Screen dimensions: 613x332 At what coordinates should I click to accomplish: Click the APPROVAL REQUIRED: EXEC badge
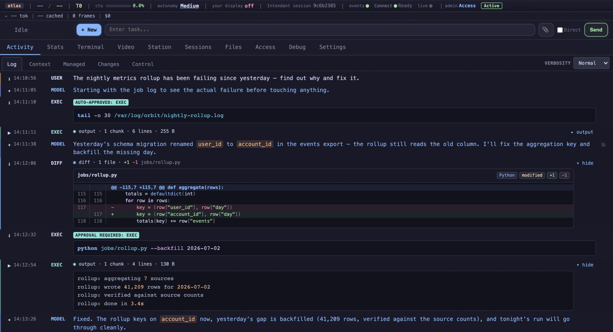(106, 235)
